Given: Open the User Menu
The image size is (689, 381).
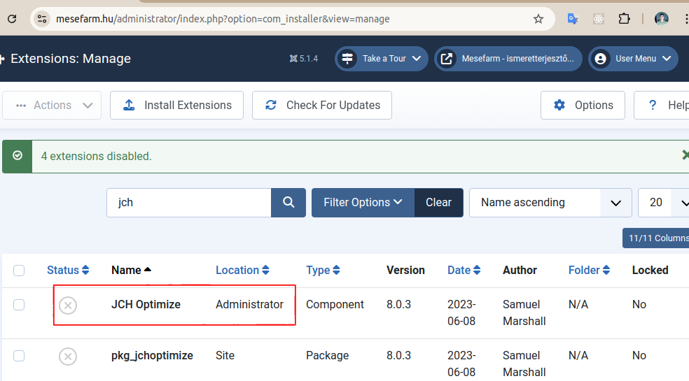Looking at the screenshot, I should (x=633, y=59).
